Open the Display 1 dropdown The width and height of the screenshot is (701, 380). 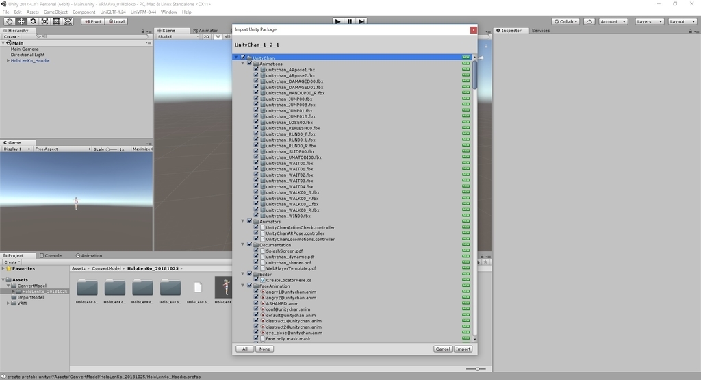point(16,149)
